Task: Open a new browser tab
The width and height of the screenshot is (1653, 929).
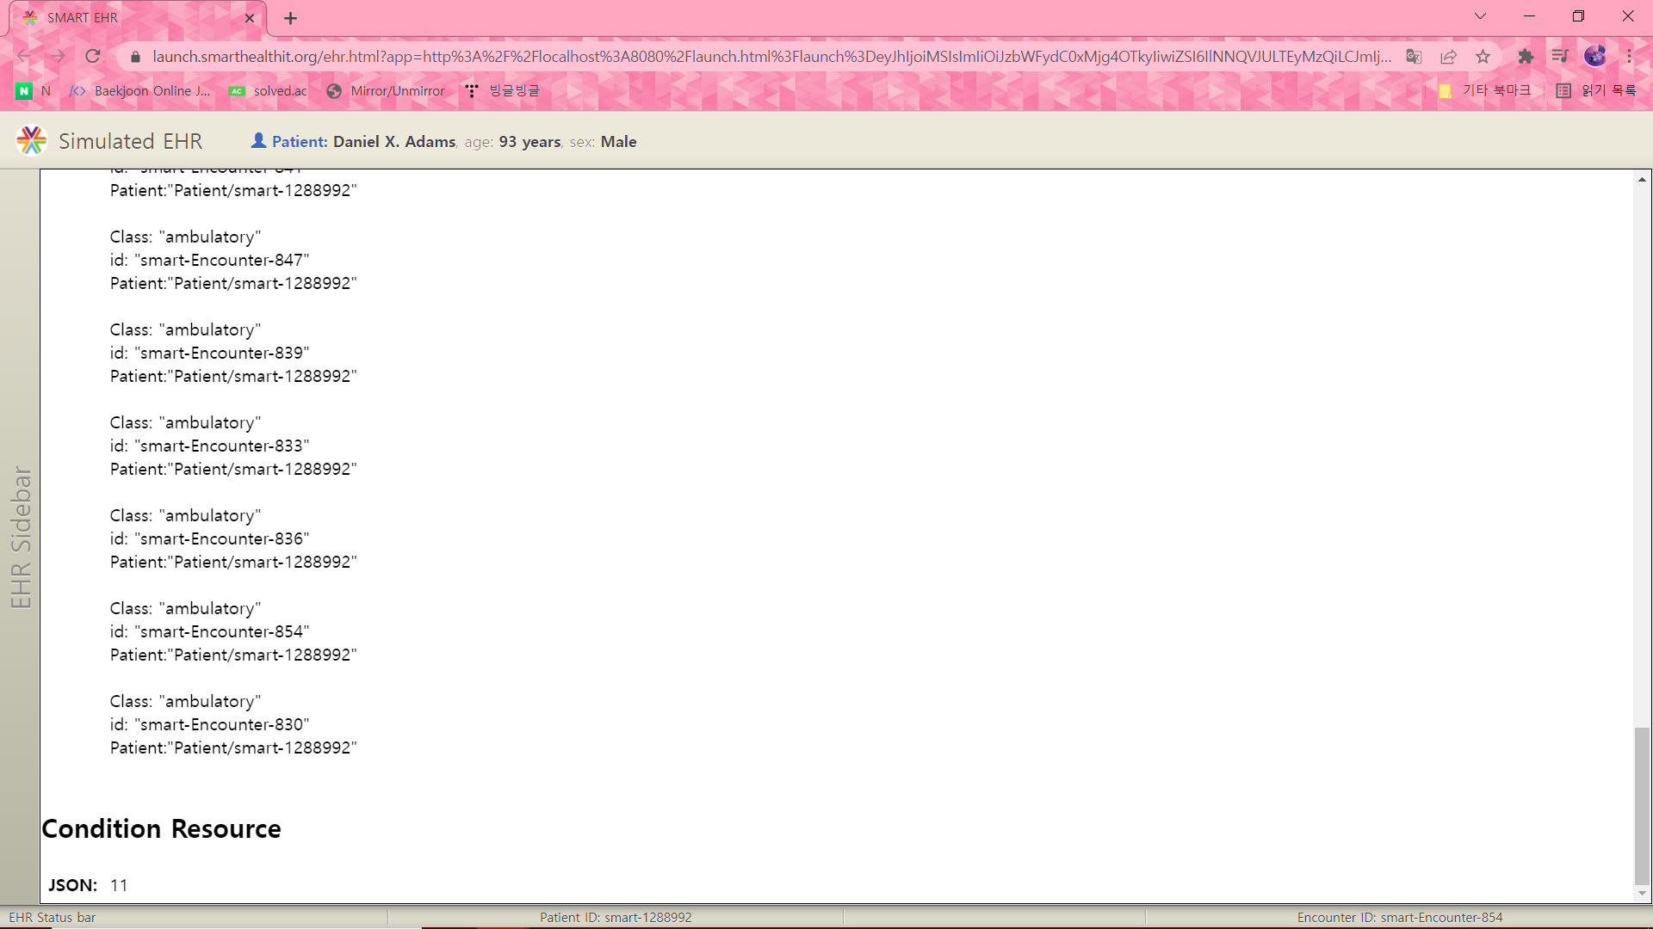Action: coord(291,18)
